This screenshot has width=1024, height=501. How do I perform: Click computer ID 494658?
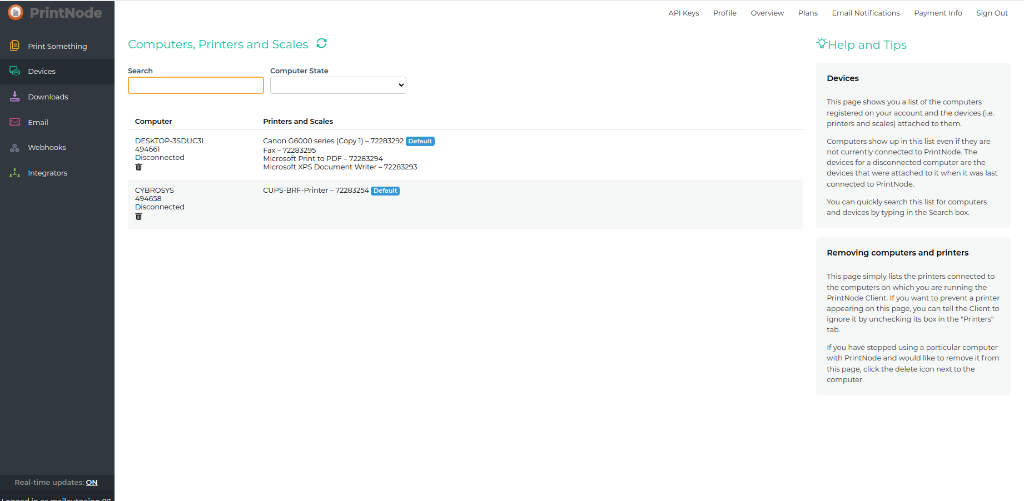click(148, 199)
